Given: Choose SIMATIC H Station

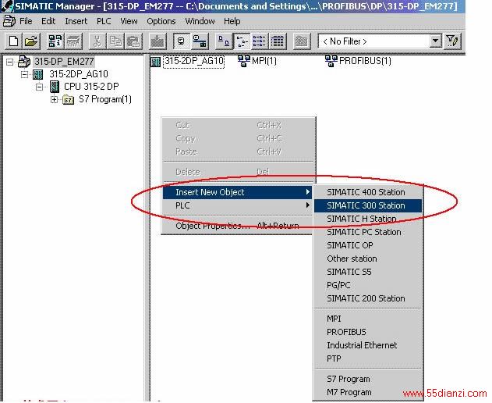Looking at the screenshot, I should pyautogui.click(x=368, y=219).
